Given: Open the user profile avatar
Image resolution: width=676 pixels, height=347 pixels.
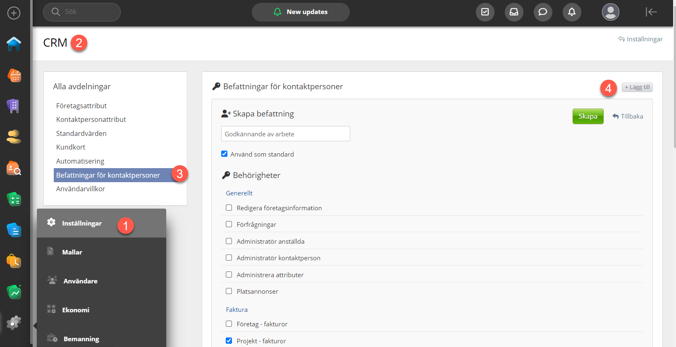Looking at the screenshot, I should tap(610, 12).
